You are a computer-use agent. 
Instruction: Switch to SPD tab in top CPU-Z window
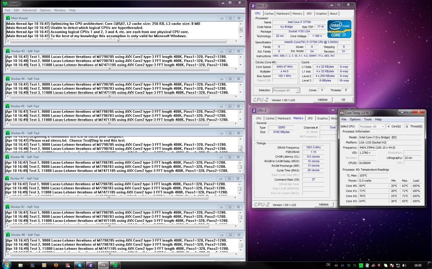click(309, 13)
